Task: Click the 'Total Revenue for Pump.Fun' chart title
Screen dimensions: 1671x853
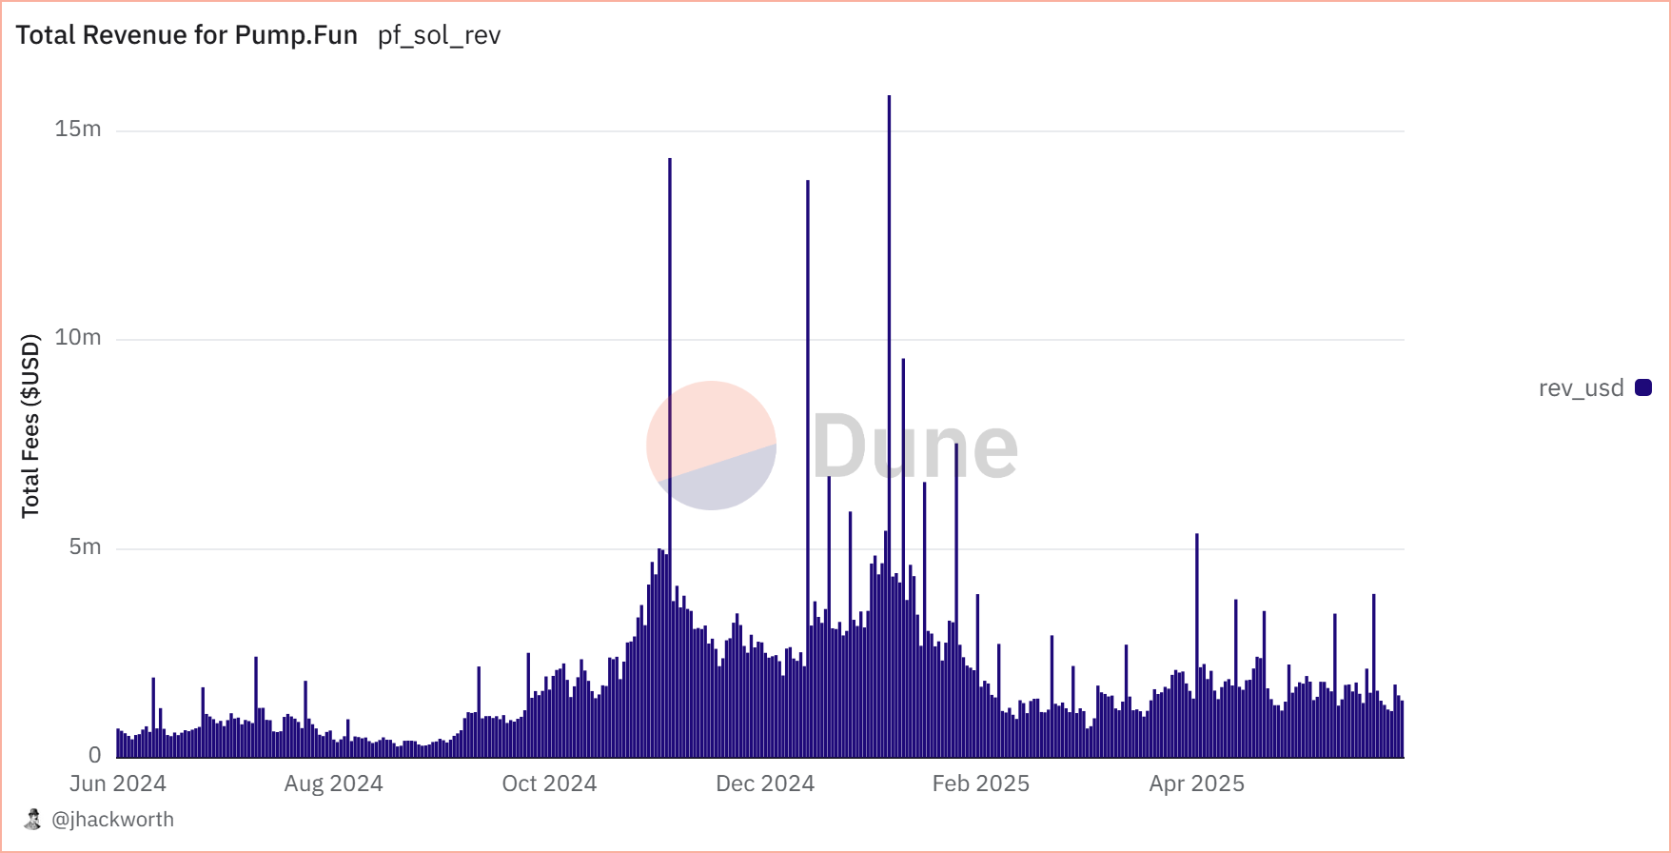Action: 187,35
